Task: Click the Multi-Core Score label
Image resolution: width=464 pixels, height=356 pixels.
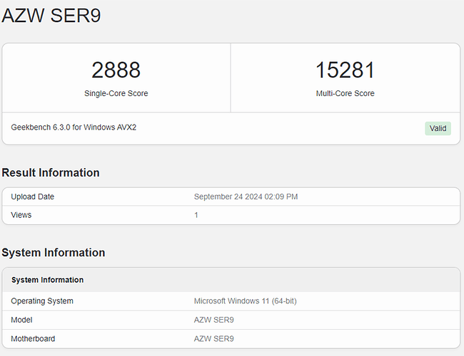Action: pos(345,93)
